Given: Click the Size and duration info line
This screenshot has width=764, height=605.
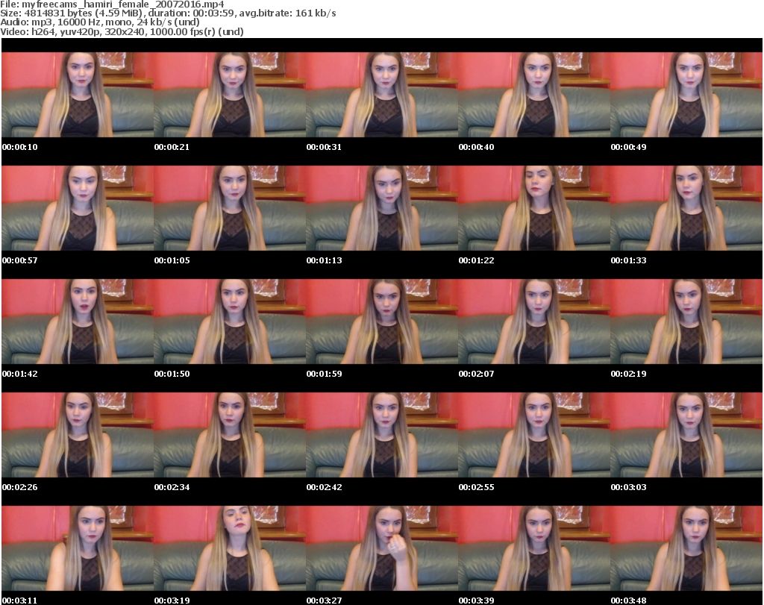Looking at the screenshot, I should pyautogui.click(x=168, y=13).
